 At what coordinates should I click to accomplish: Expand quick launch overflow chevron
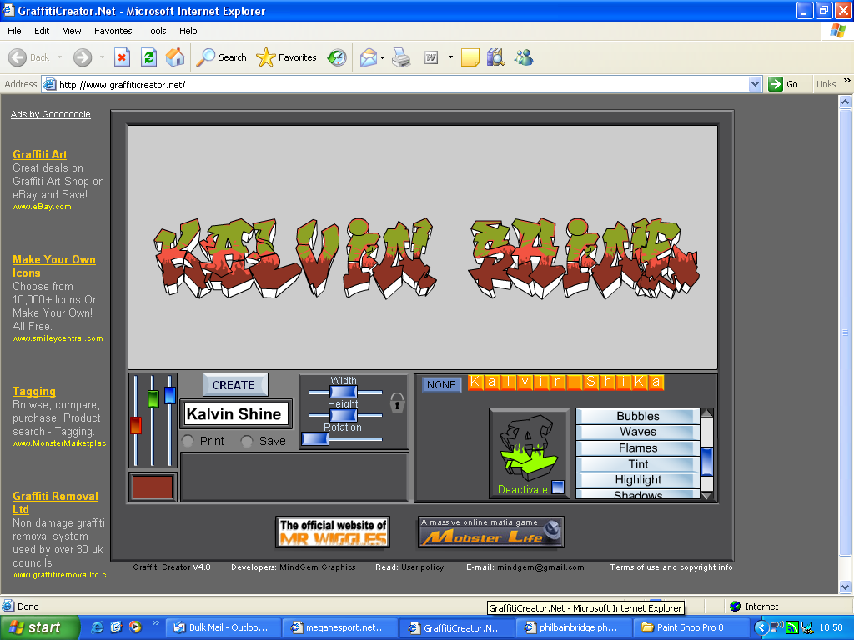156,623
